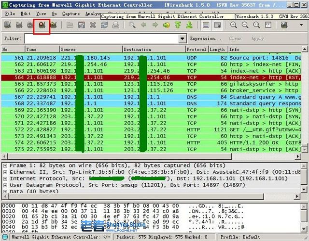Click the Find packet magnifier icon
Viewport: 309px width, 241px height.
coord(132,25)
